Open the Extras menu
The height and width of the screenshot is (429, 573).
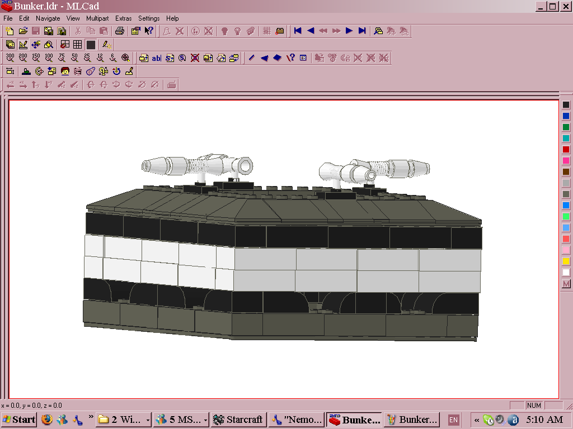[x=124, y=18]
